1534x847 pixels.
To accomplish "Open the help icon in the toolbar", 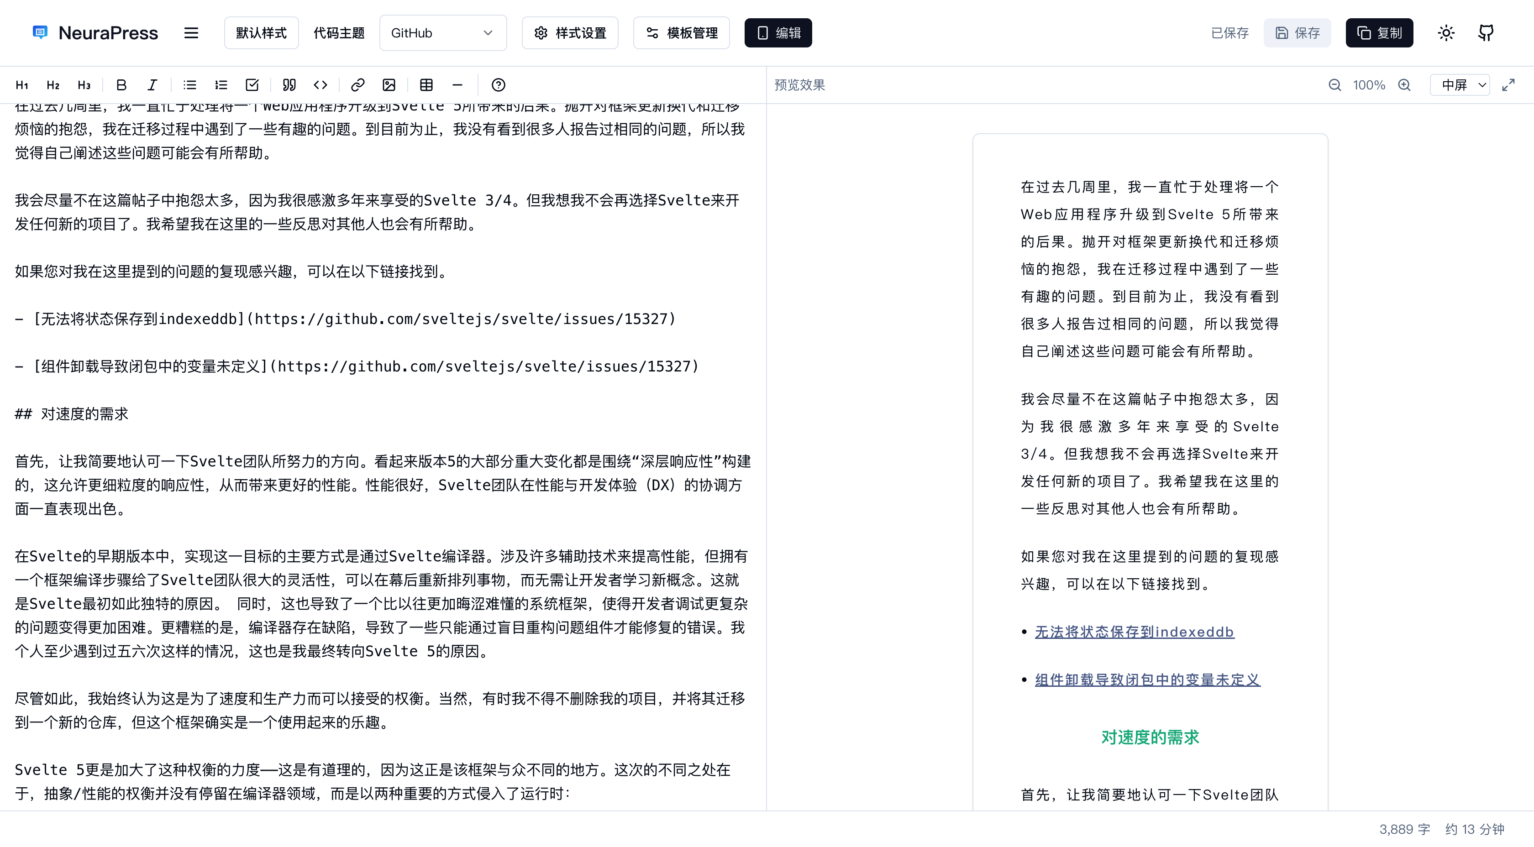I will [499, 85].
